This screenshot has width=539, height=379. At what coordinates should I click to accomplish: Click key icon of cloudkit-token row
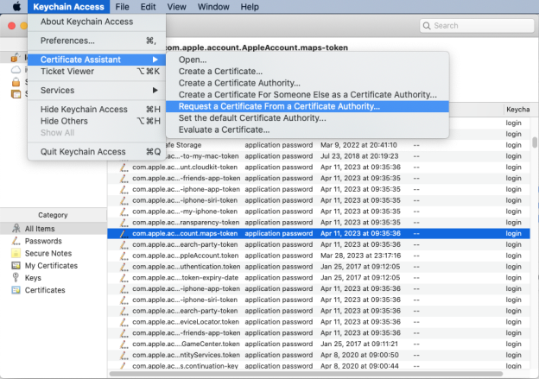click(124, 167)
